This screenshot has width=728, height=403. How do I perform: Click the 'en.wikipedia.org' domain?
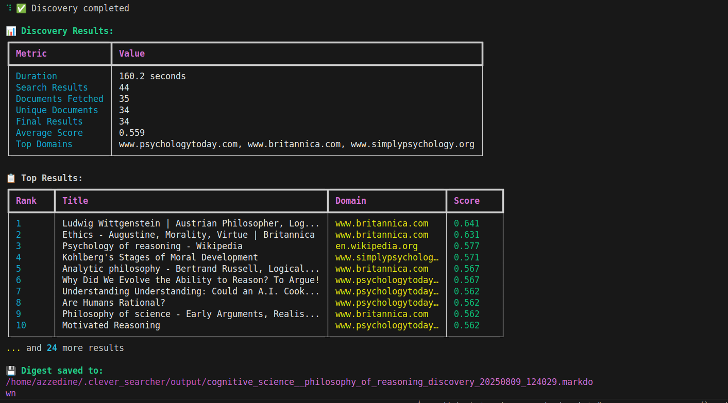[377, 246]
